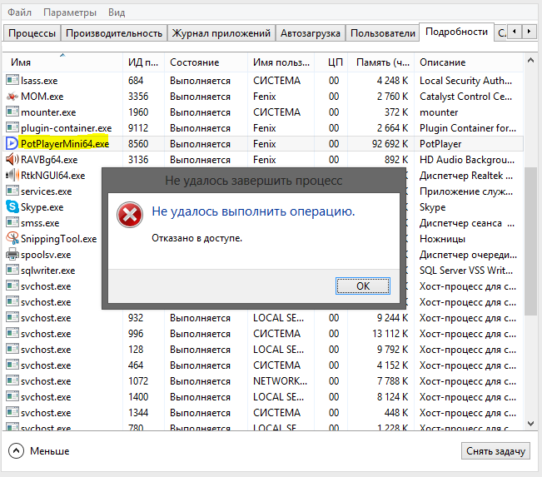Open the Файл menu
This screenshot has height=477, width=542.
[x=20, y=12]
